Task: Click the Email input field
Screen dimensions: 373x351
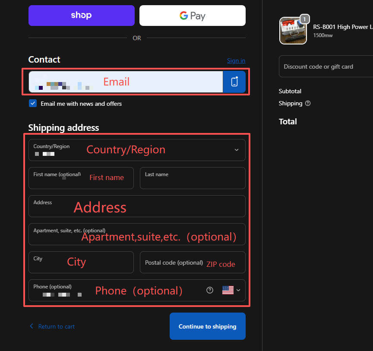Action: point(125,82)
